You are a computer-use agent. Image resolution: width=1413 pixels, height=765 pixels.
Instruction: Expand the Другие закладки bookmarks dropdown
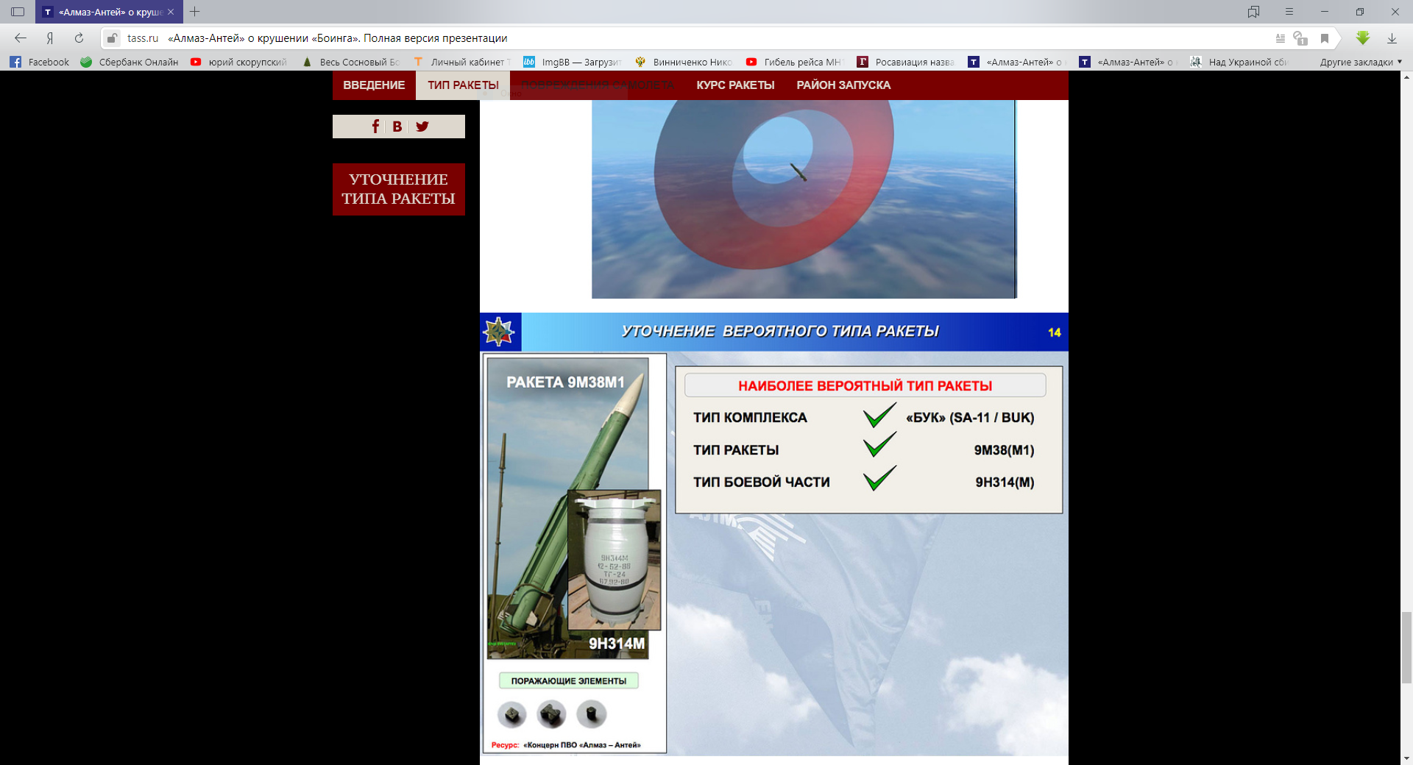[x=1361, y=63]
